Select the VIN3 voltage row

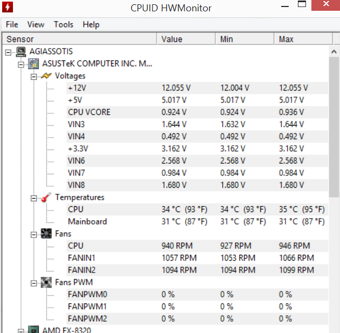pyautogui.click(x=198, y=124)
